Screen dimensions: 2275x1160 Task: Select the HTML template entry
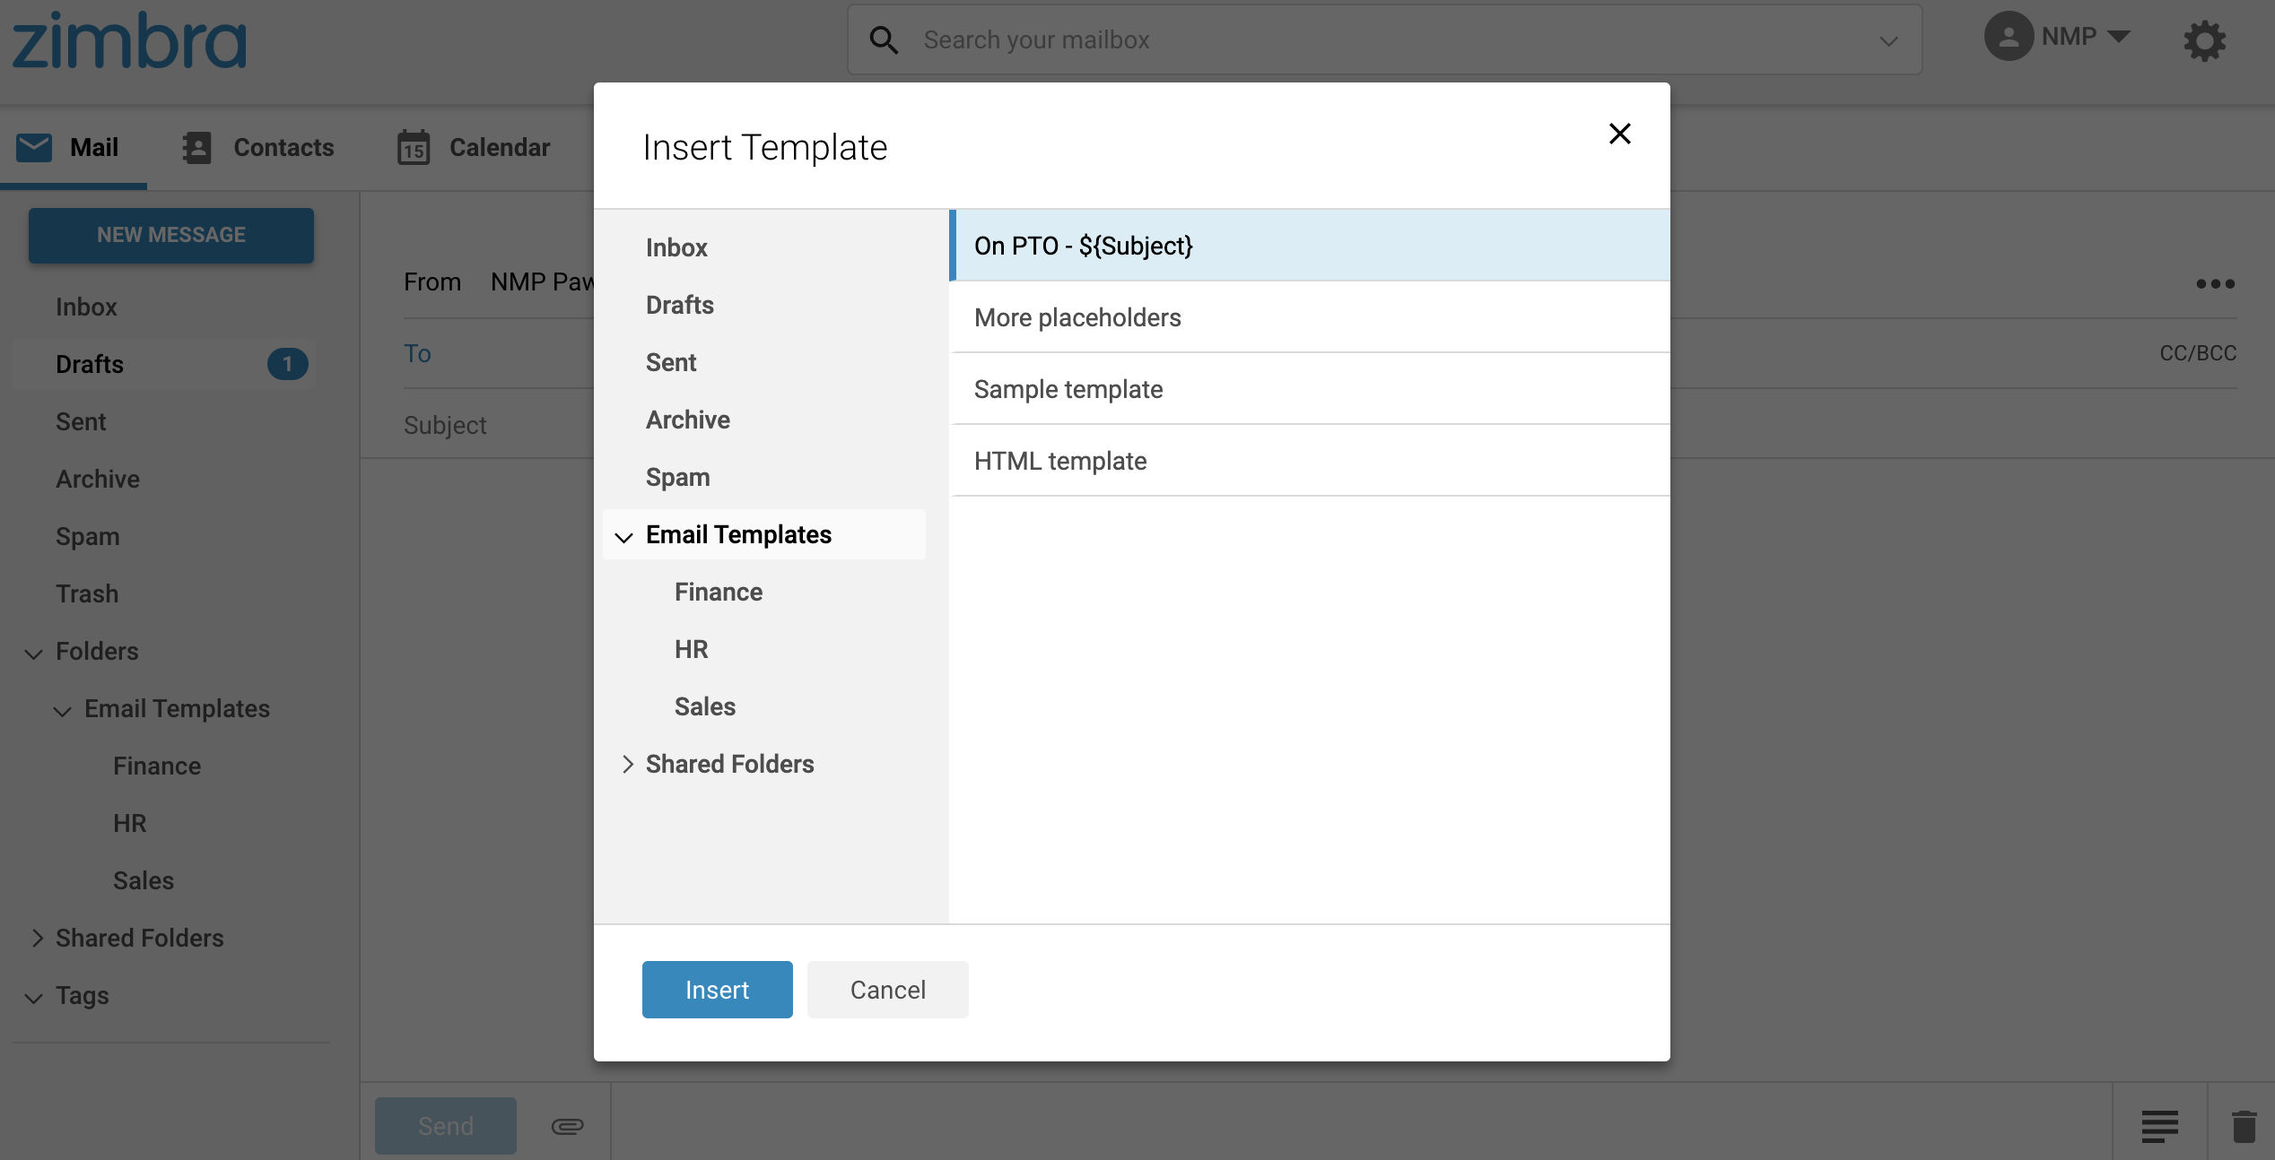(1060, 461)
